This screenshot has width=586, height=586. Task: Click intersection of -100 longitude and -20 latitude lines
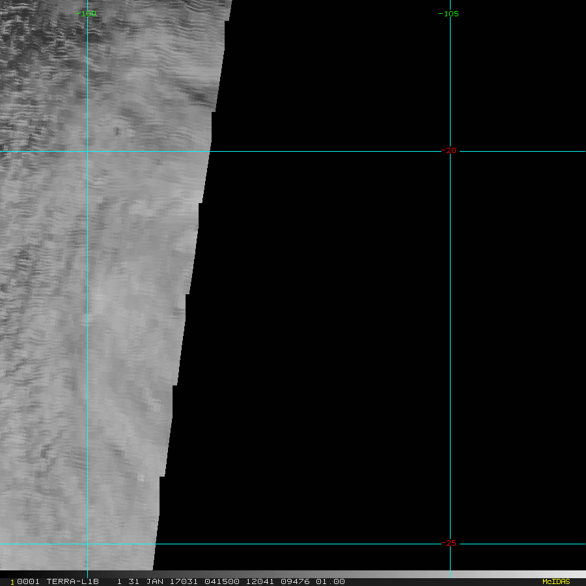click(87, 151)
